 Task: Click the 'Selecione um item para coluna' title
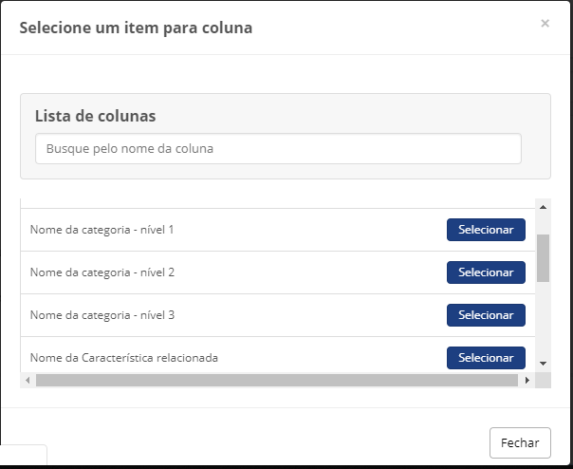[136, 28]
